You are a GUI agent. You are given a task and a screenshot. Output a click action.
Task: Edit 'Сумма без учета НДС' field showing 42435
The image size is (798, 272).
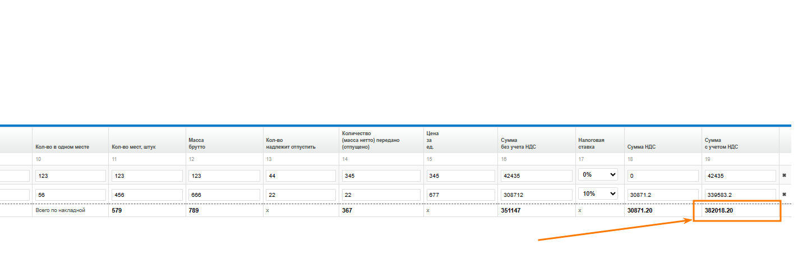537,176
